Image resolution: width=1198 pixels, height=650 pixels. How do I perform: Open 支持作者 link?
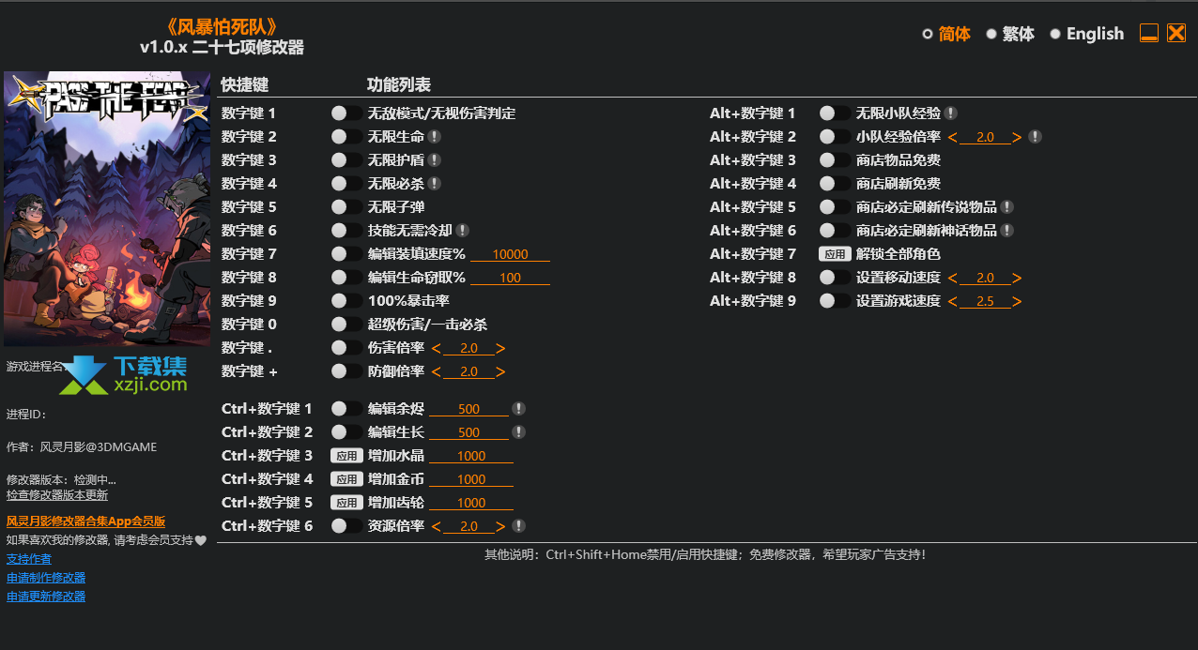(x=29, y=559)
